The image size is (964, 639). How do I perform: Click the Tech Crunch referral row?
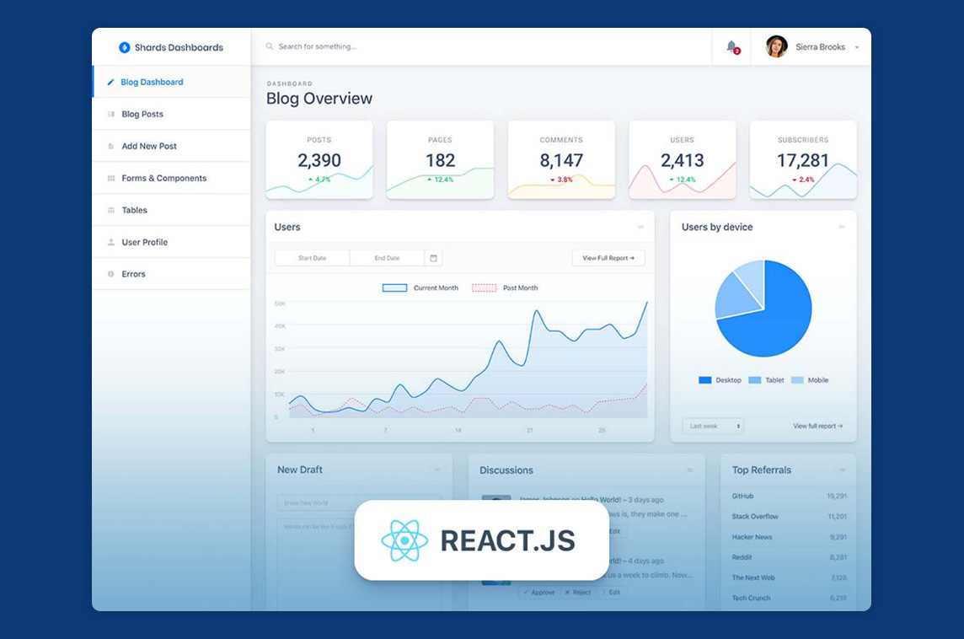tap(789, 598)
